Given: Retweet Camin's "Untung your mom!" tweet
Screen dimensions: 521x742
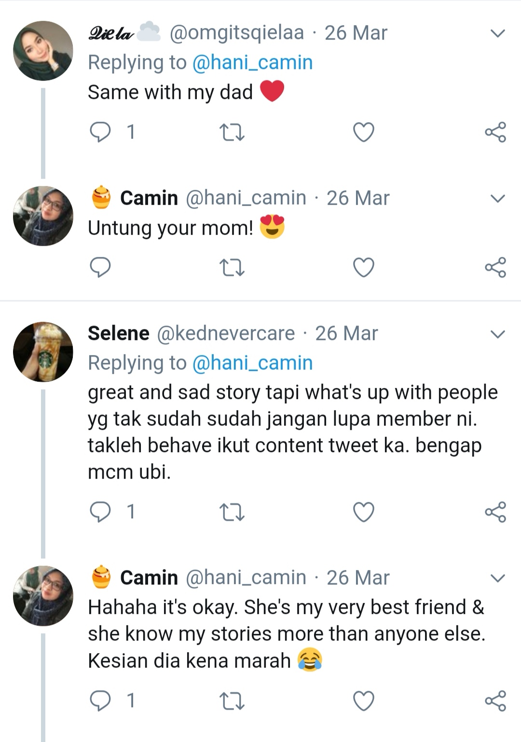Looking at the screenshot, I should pyautogui.click(x=232, y=268).
